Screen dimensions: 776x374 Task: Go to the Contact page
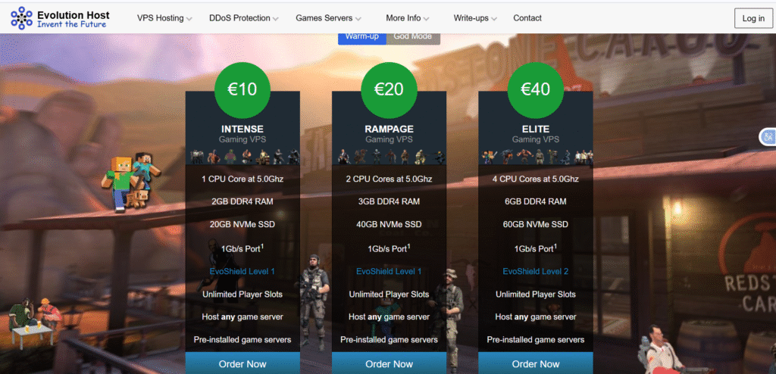pyautogui.click(x=527, y=18)
